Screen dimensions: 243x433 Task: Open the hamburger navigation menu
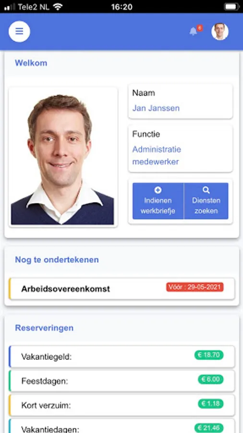click(x=19, y=31)
